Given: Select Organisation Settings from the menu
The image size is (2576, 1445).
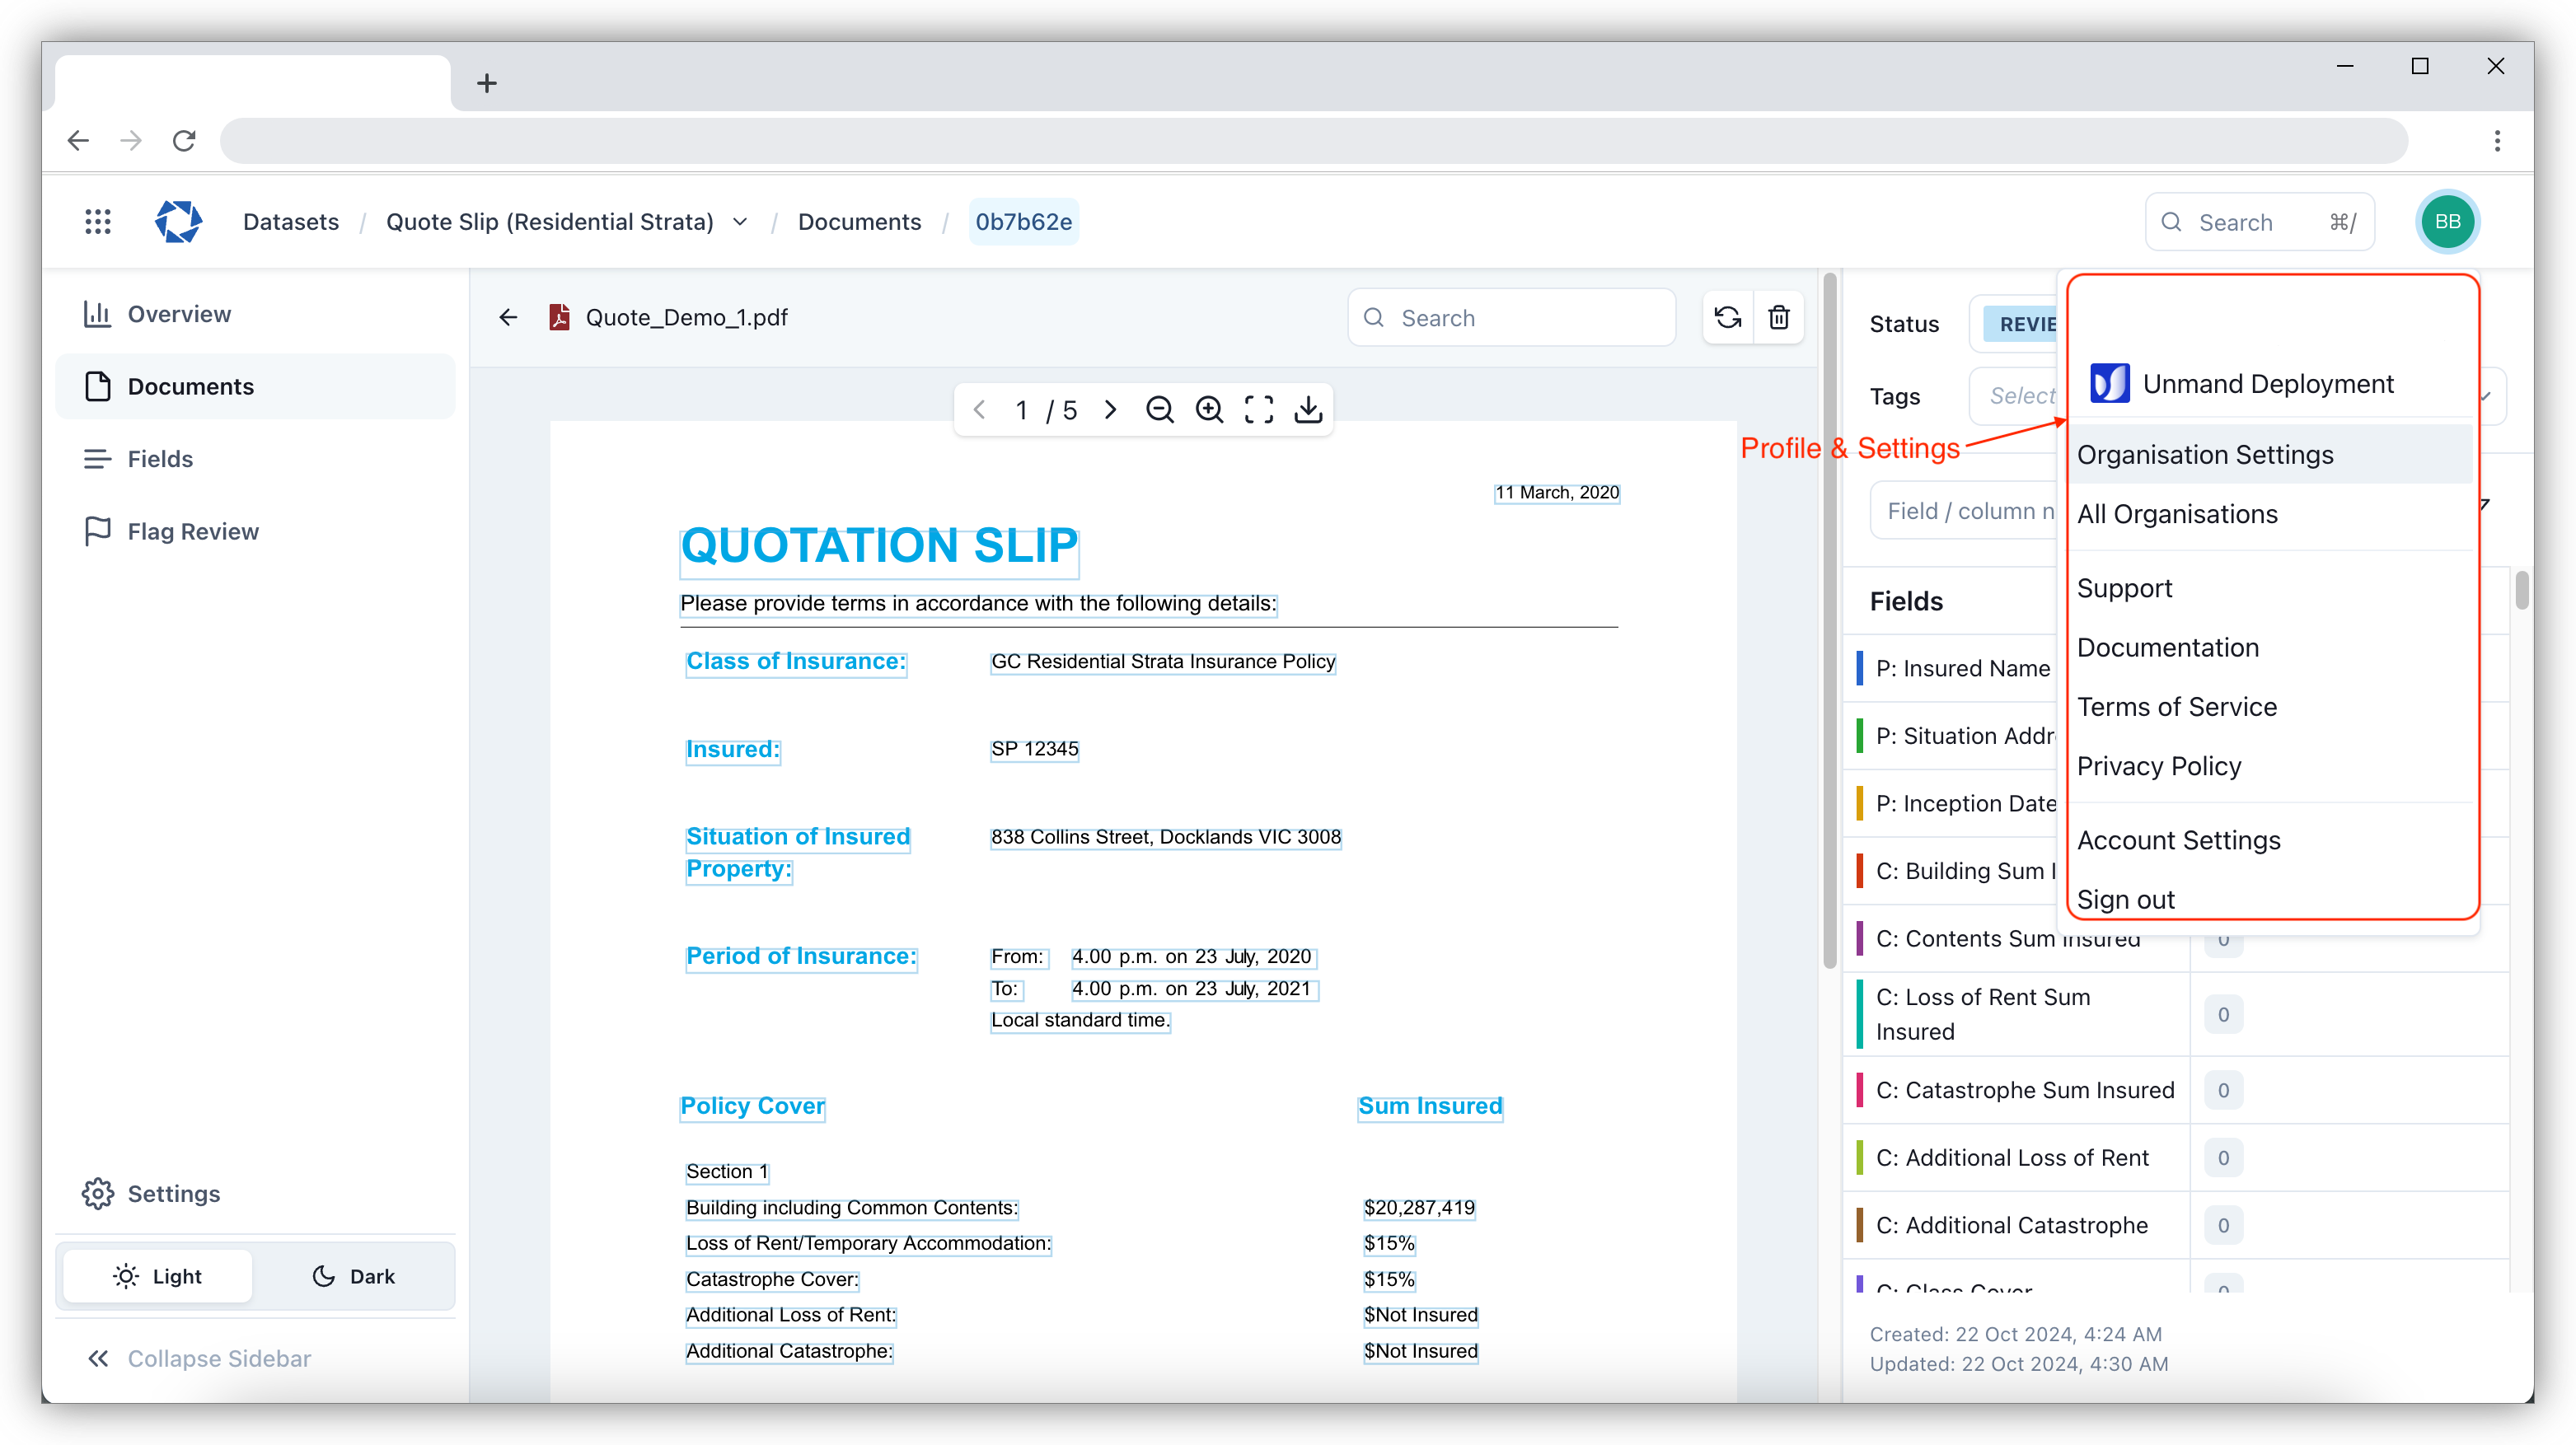Looking at the screenshot, I should pyautogui.click(x=2205, y=454).
